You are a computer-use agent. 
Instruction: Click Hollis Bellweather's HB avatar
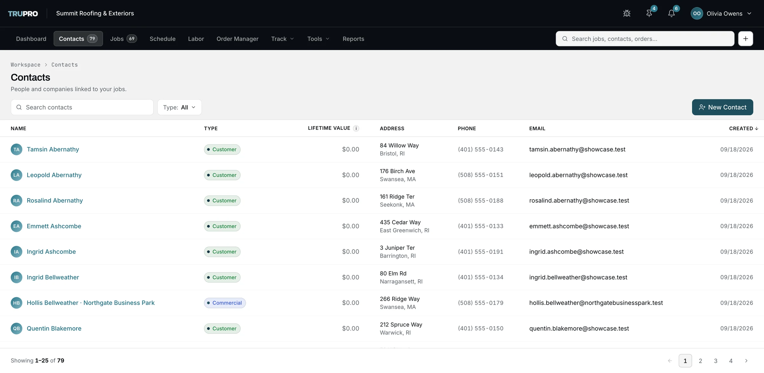coord(17,303)
